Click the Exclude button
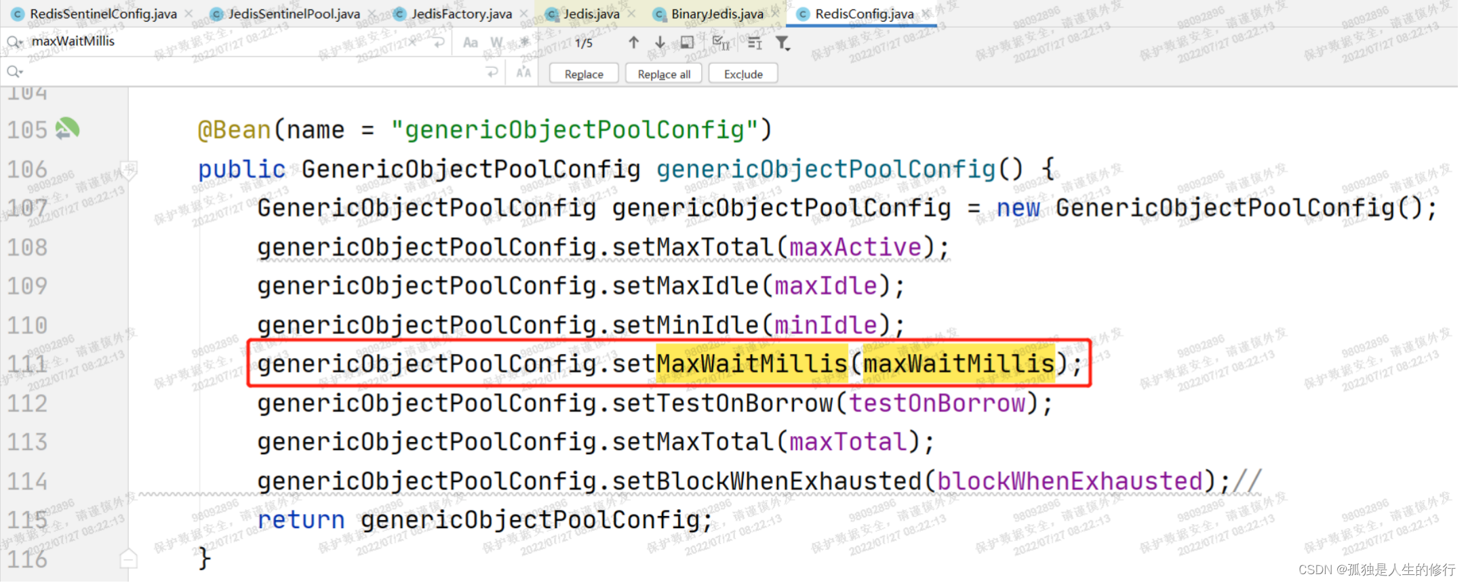 pos(743,74)
